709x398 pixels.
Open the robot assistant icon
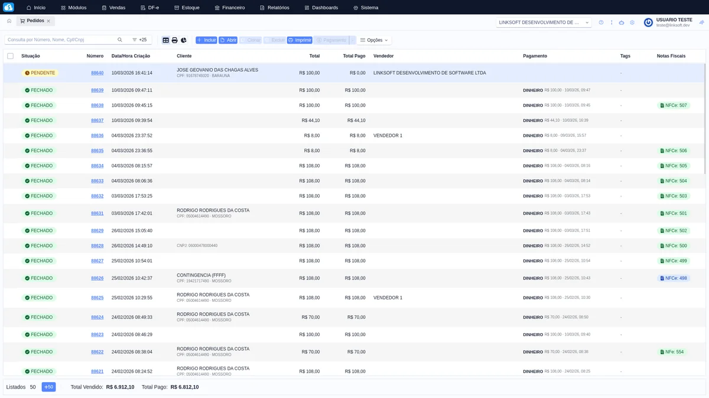(622, 22)
